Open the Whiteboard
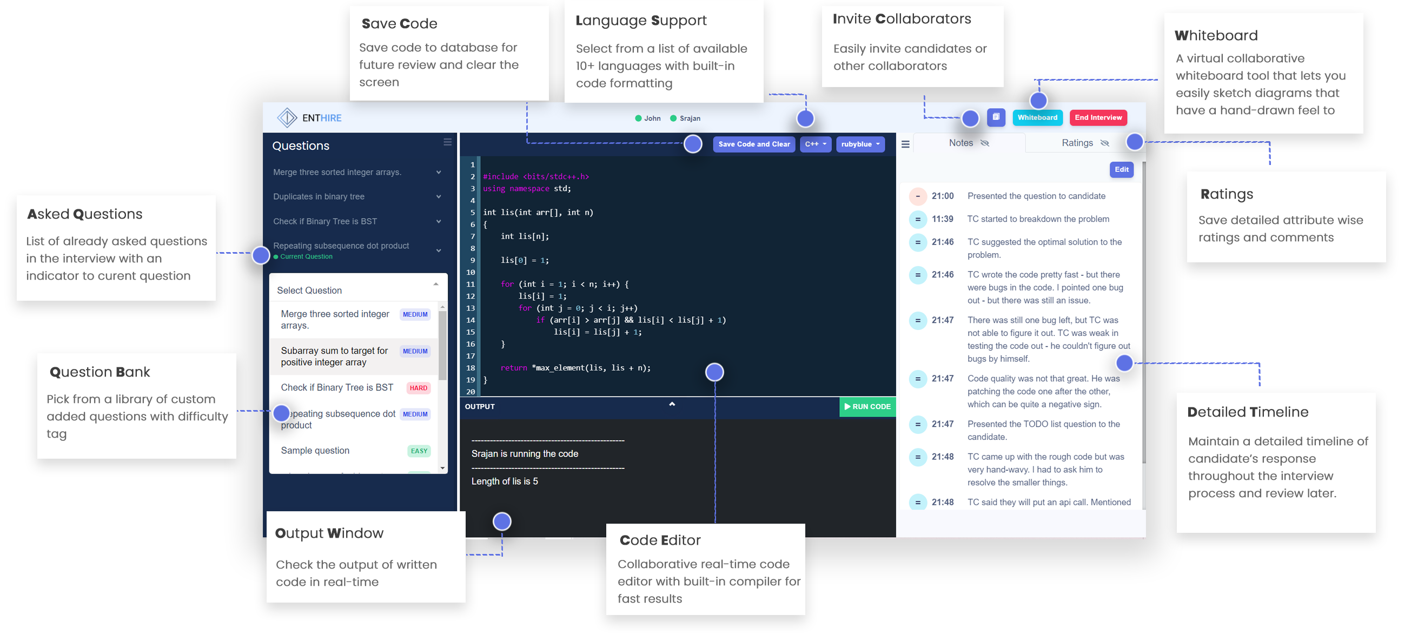The width and height of the screenshot is (1411, 634). 1037,117
